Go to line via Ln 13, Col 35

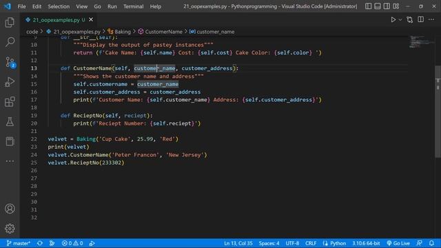tap(238, 243)
